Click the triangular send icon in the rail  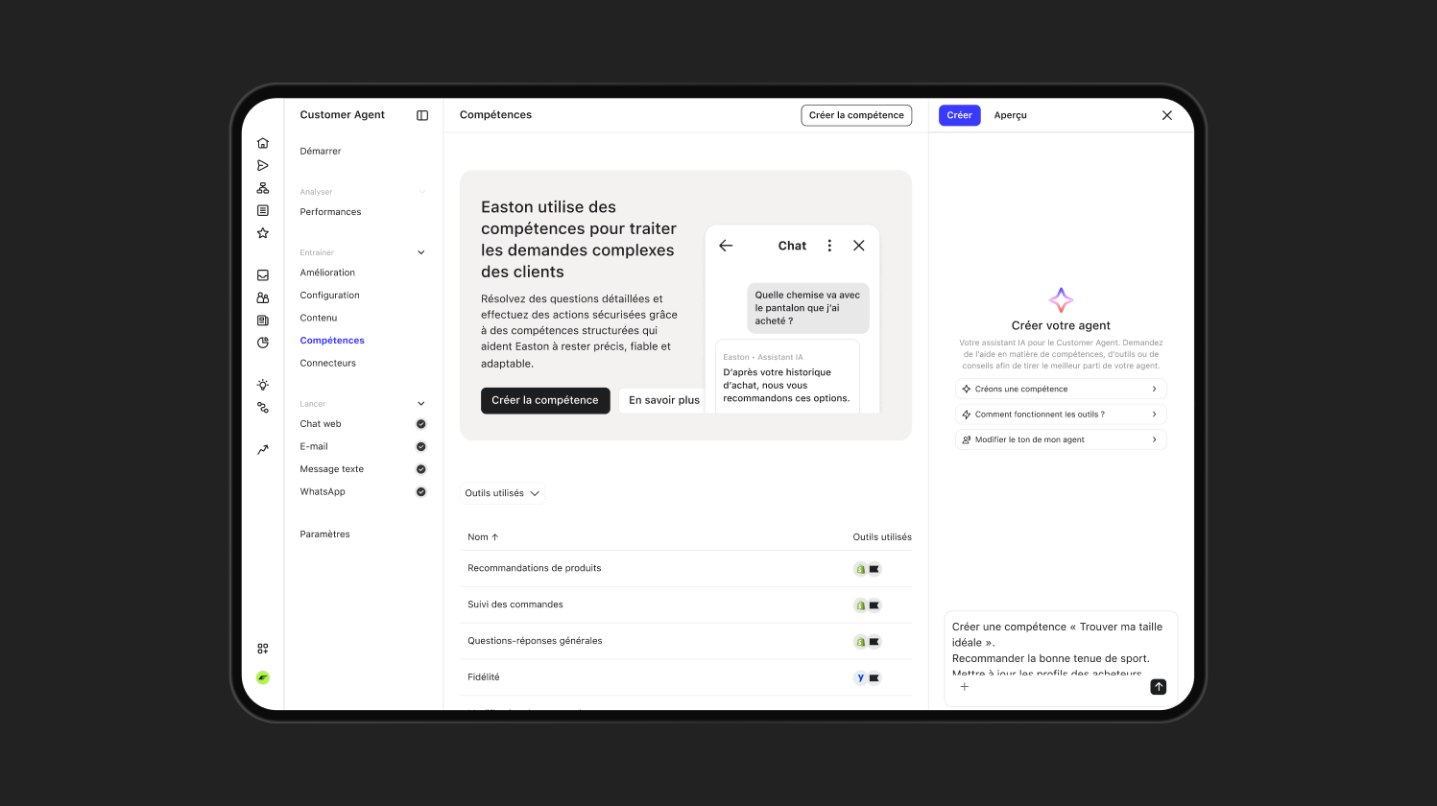263,165
